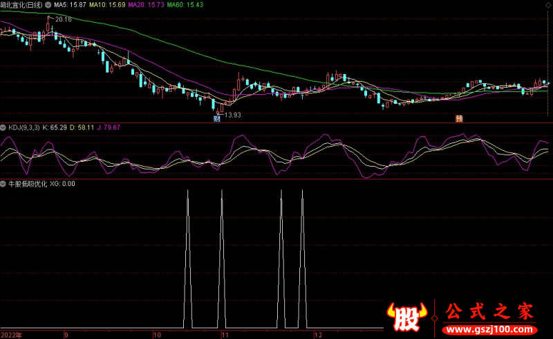Open the KDJ indicator dropdown arrow
The height and width of the screenshot is (339, 553).
[4, 128]
